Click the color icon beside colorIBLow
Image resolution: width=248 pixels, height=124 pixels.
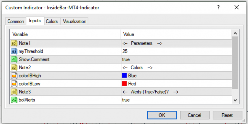pyautogui.click(x=14, y=84)
